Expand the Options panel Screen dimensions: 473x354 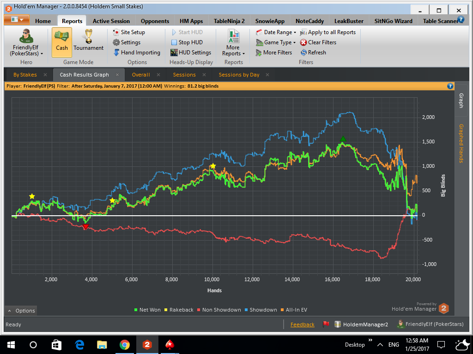click(21, 311)
